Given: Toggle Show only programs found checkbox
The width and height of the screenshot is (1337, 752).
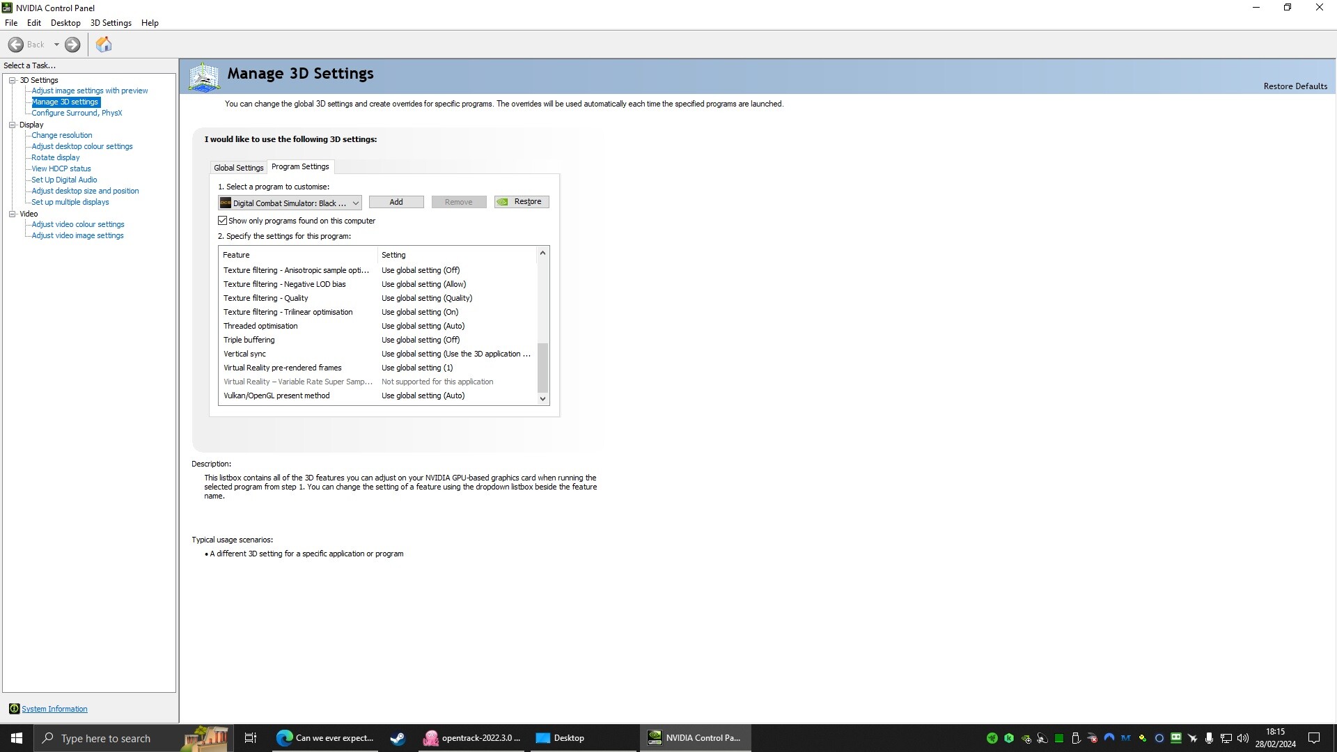Looking at the screenshot, I should click(223, 221).
